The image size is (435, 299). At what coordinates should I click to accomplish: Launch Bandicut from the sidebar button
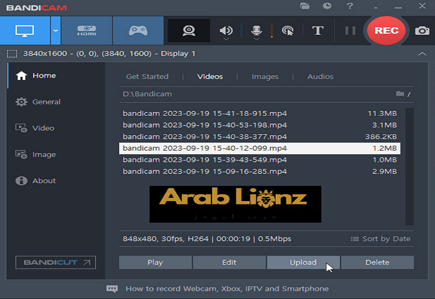pyautogui.click(x=55, y=263)
